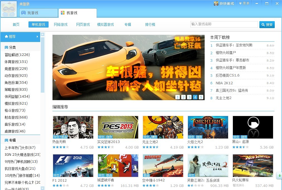Switch to the 找游戏 tab

[x=78, y=13]
